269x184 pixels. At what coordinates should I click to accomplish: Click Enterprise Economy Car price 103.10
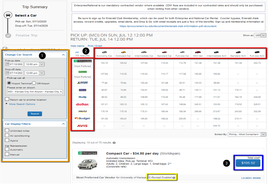pyautogui.click(x=104, y=63)
